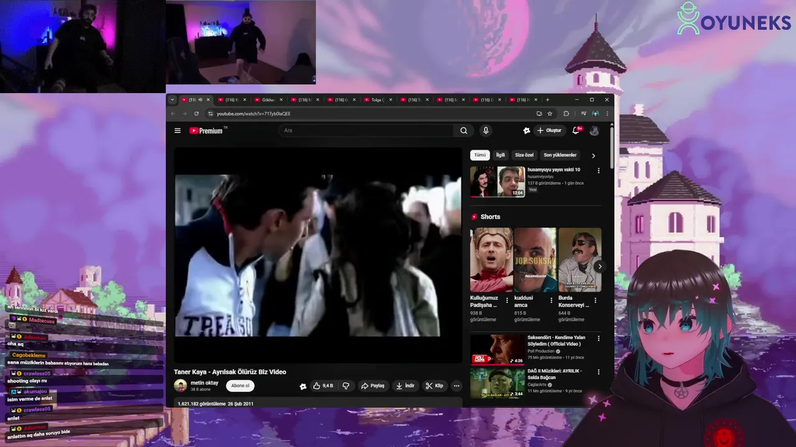
Task: Click the install/cast icon in address bar
Action: tap(539, 114)
